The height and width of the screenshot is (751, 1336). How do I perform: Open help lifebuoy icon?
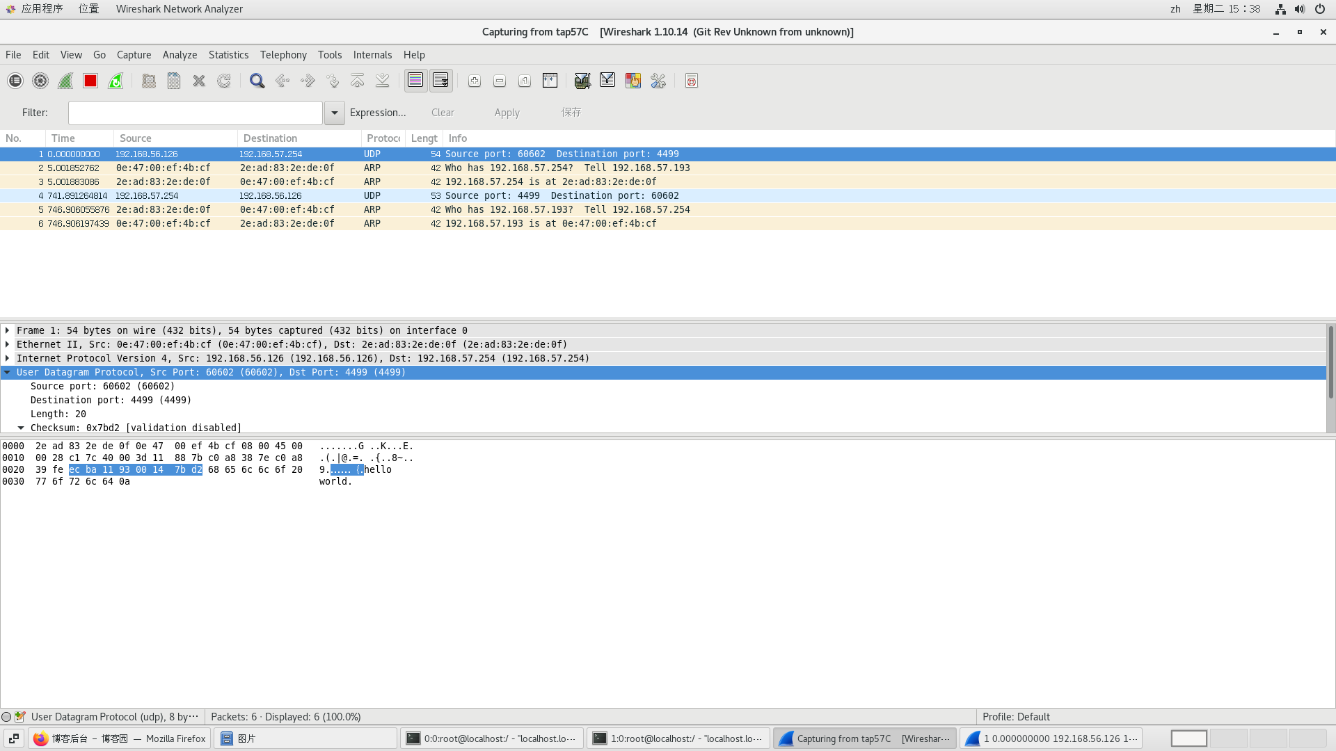(692, 81)
